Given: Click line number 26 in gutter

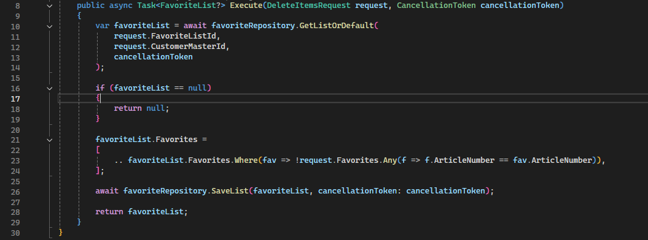Looking at the screenshot, I should (x=15, y=192).
